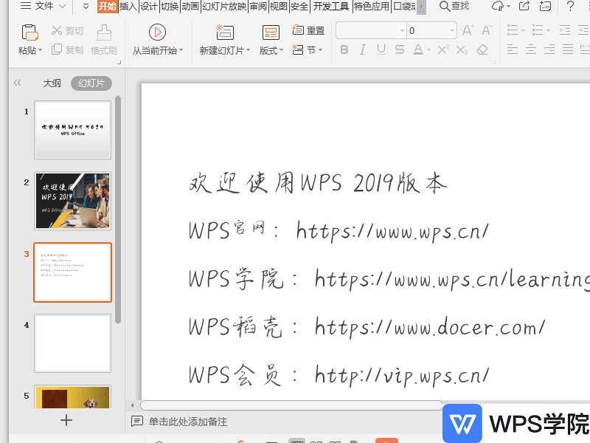Click the notes icon beside 单击此处添加备注
The width and height of the screenshot is (590, 443).
pos(136,421)
